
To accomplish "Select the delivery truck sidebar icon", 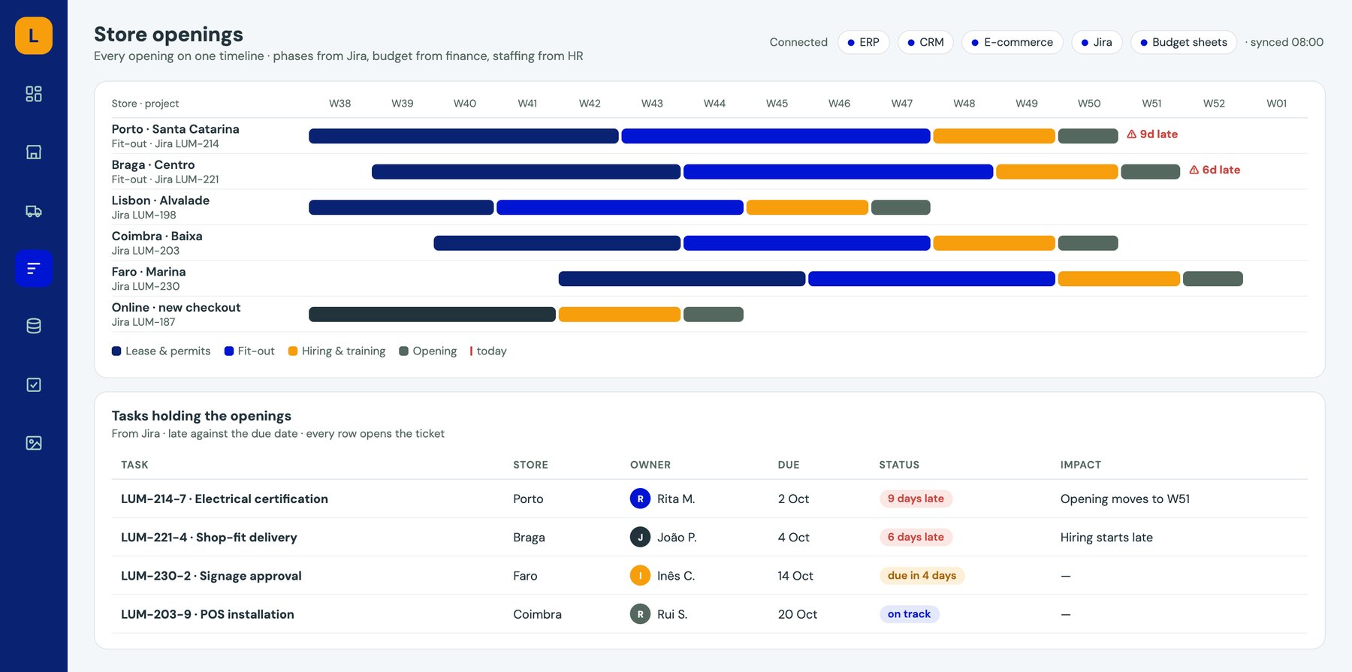I will pos(34,211).
